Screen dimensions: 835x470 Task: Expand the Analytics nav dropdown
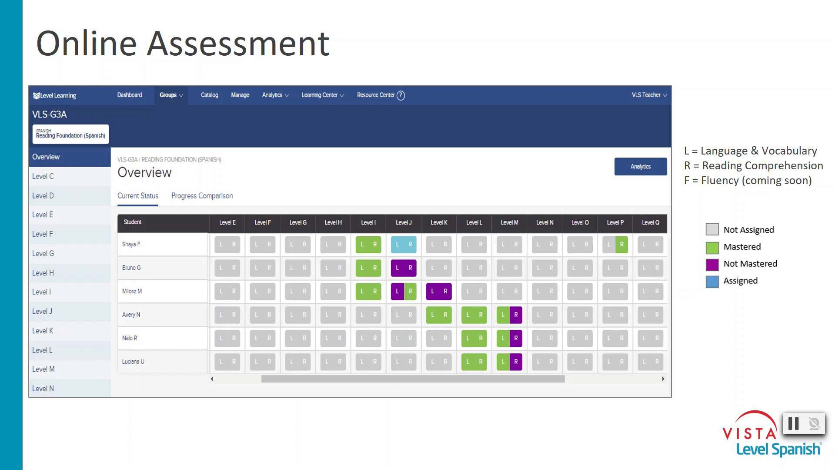(x=275, y=95)
